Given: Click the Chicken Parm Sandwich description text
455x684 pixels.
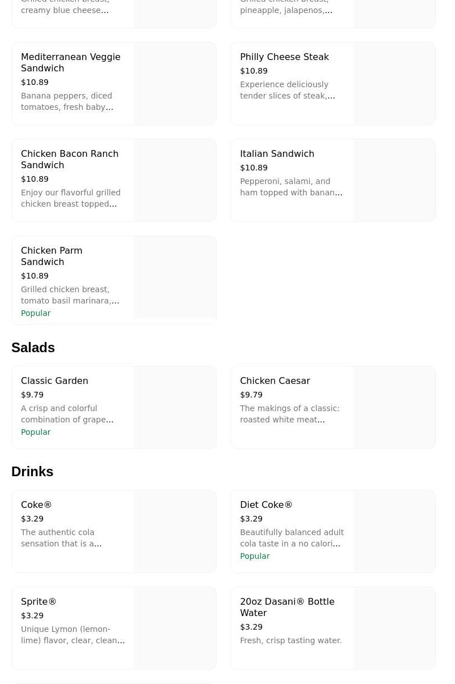Looking at the screenshot, I should click(70, 295).
